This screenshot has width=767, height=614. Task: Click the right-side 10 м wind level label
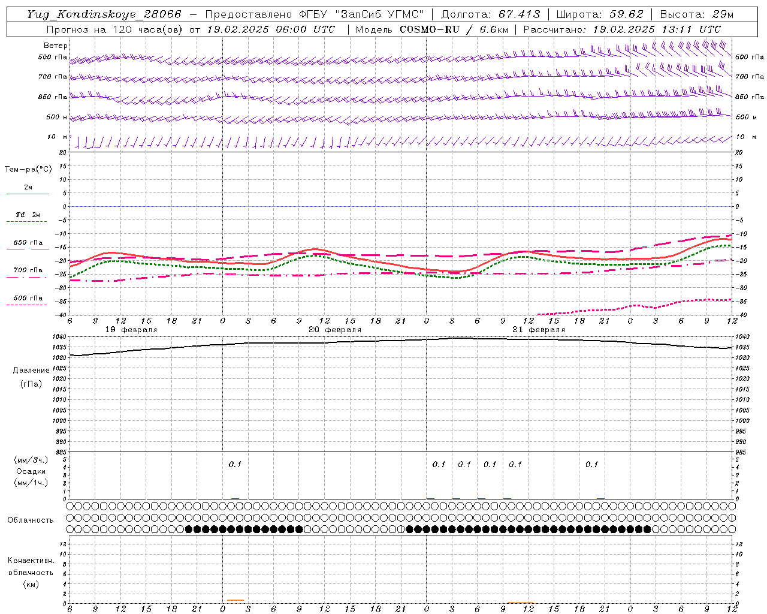[745, 137]
